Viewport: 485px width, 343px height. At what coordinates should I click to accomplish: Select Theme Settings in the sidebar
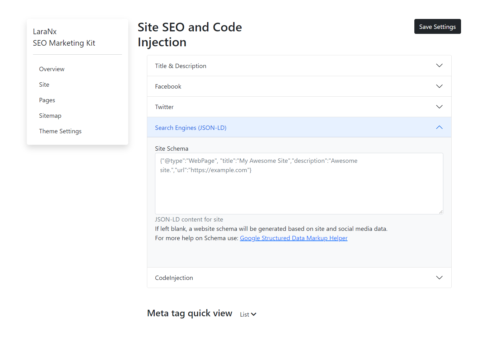pyautogui.click(x=60, y=131)
